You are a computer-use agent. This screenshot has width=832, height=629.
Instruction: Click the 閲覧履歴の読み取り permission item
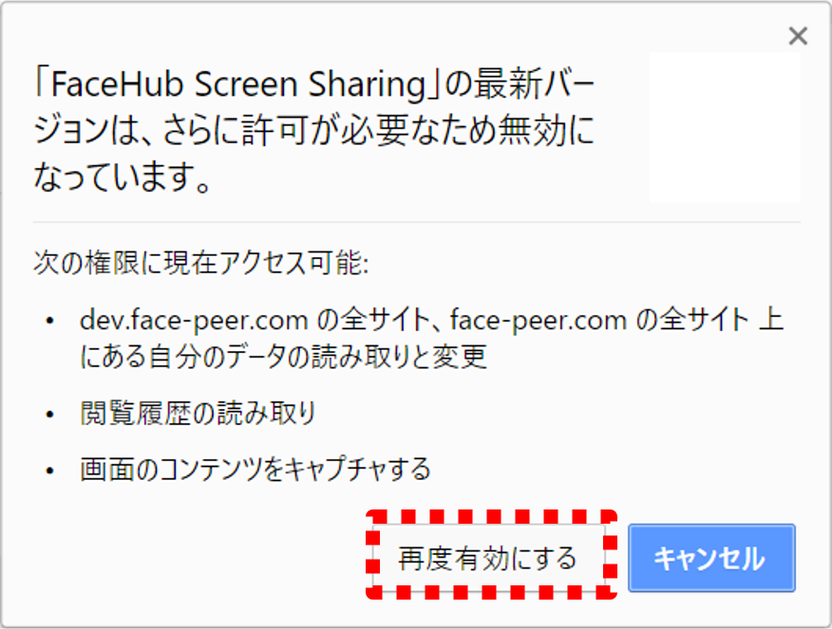coord(198,414)
